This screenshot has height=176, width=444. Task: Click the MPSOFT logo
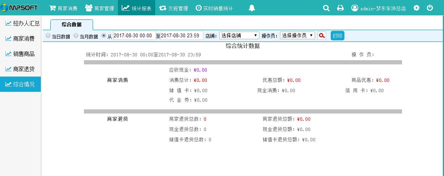click(20, 8)
